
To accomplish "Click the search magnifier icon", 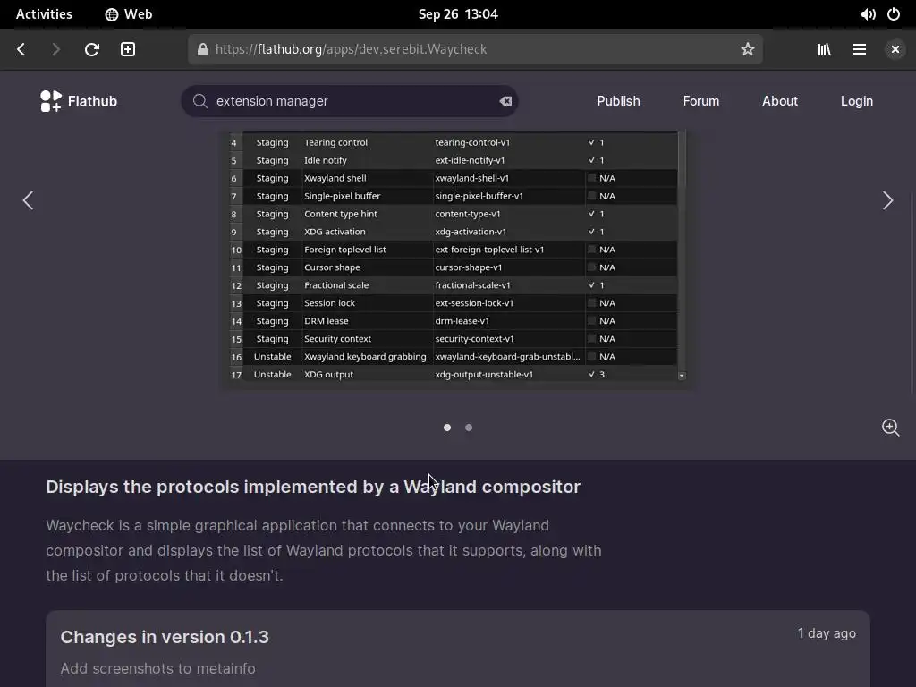I will (x=199, y=101).
